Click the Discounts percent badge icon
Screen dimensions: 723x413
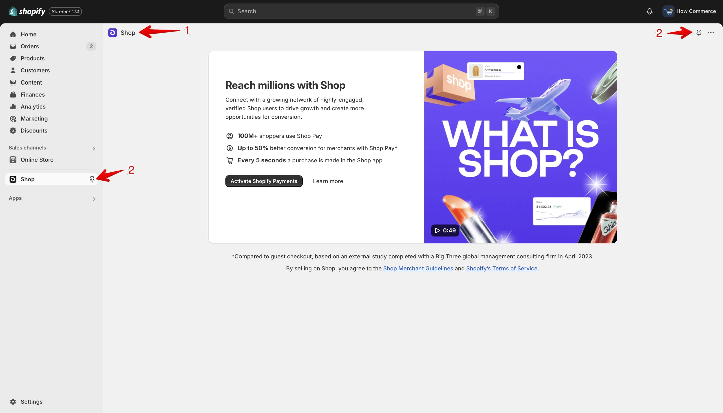click(x=13, y=131)
